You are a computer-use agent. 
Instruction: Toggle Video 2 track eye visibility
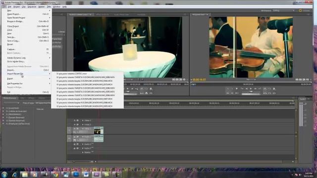tap(75, 125)
